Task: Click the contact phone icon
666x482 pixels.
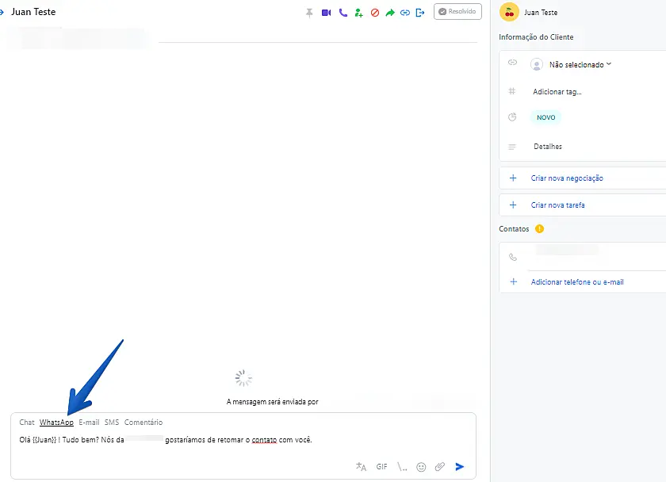Action: (x=513, y=257)
